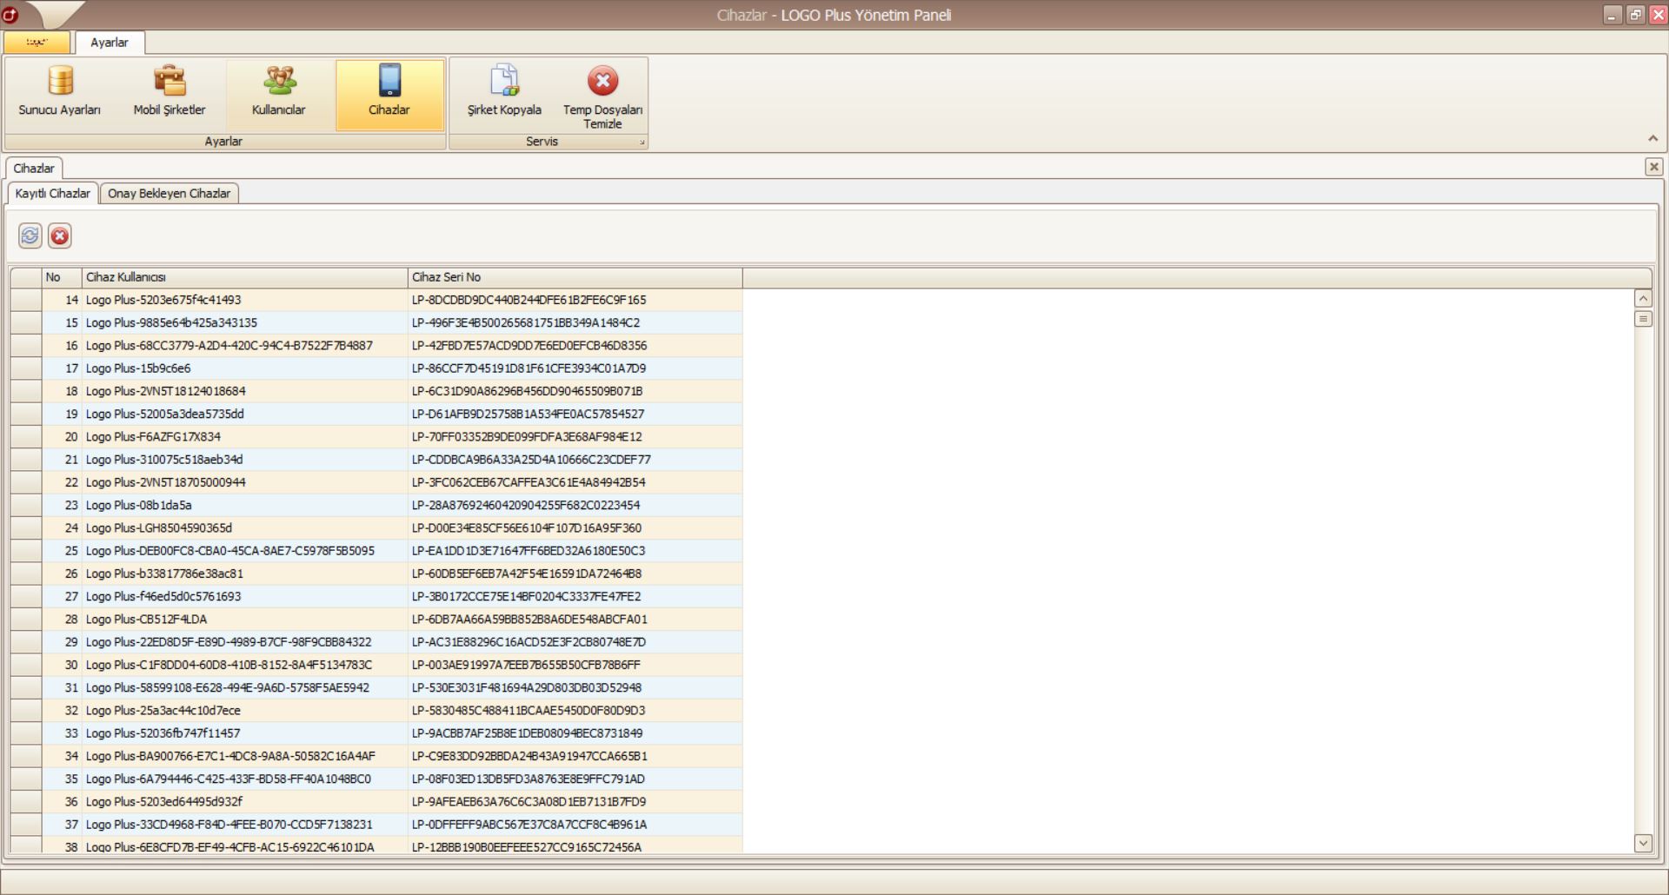This screenshot has height=895, width=1669.
Task: Open the Kullanıcılar users section
Action: pos(279,93)
